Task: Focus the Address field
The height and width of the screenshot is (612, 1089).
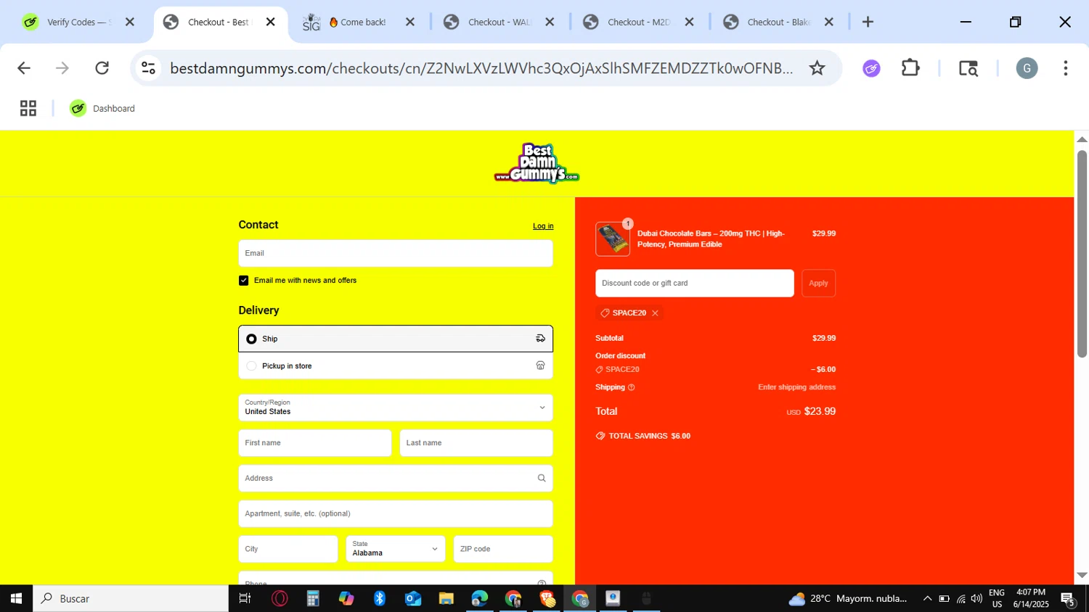Action: pos(396,479)
